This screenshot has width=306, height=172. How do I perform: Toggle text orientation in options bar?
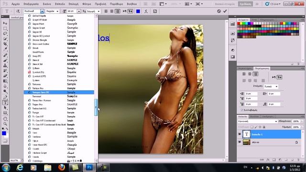(x=18, y=11)
